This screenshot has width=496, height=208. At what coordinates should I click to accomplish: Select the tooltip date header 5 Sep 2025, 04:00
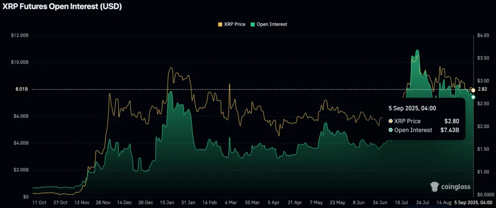[x=412, y=109]
